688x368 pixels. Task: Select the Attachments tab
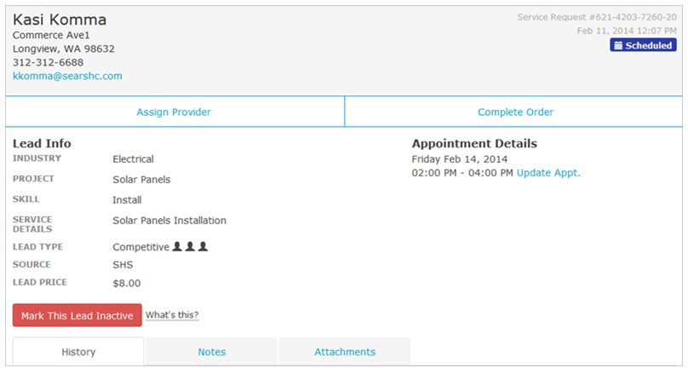pos(345,352)
